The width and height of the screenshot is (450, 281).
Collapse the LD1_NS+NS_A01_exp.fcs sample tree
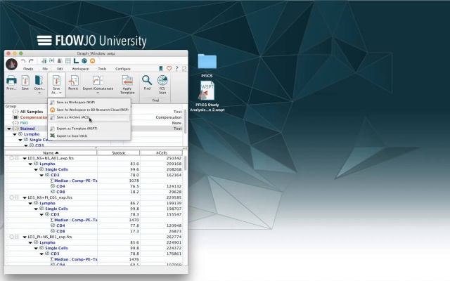coord(25,158)
